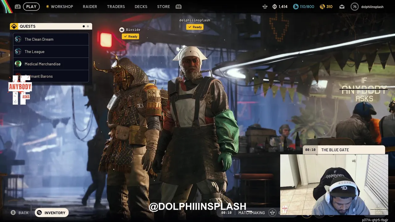The width and height of the screenshot is (395, 222).
Task: Click the MATCHMAKING status label
Action: tap(252, 213)
